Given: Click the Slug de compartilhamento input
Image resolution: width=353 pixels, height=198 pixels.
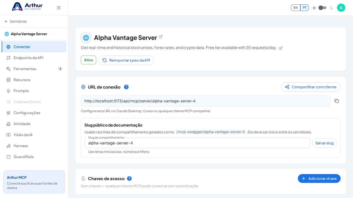Looking at the screenshot, I should point(197,143).
